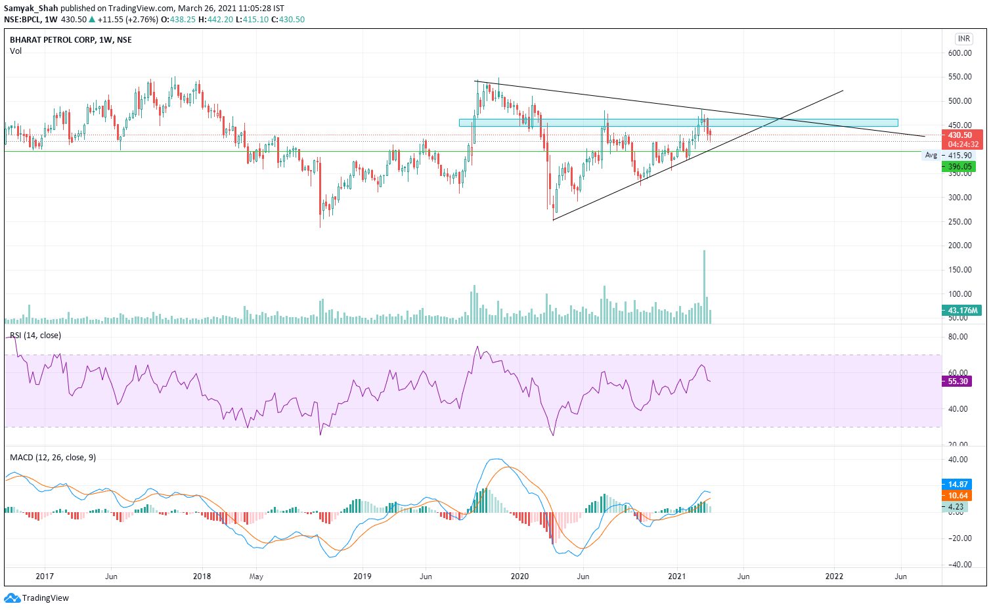The width and height of the screenshot is (991, 610).
Task: Click the histogram value label 4.23
Action: [956, 507]
